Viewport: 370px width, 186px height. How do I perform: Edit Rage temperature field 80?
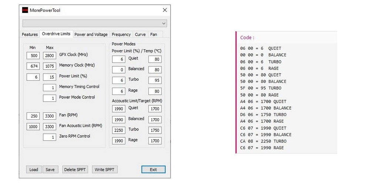coord(155,91)
